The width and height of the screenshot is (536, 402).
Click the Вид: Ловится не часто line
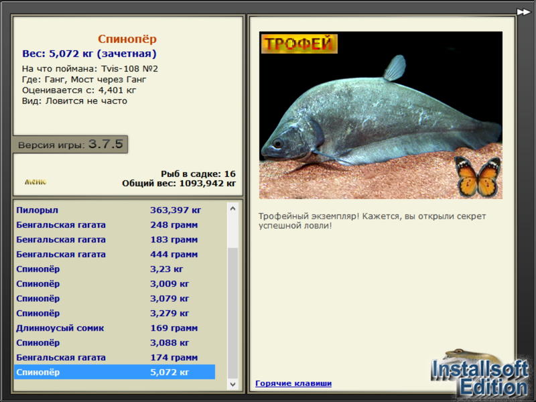tap(74, 101)
